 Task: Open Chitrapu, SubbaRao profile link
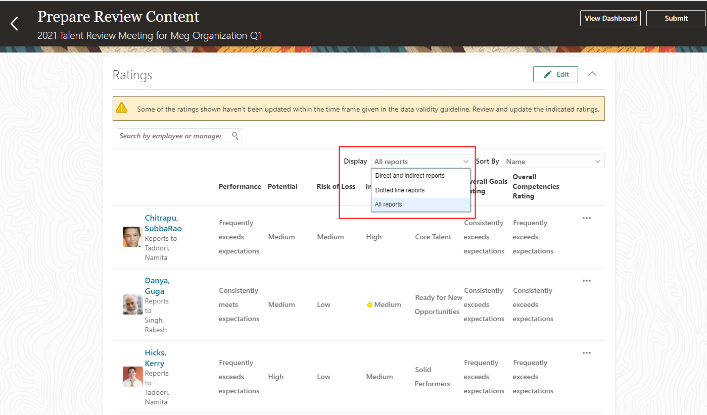pyautogui.click(x=163, y=223)
